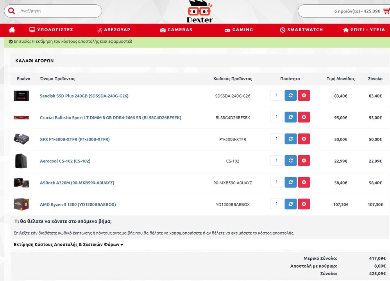Click the quantity field for Sandisk SSD Plus
This screenshot has width=390, height=281.
tap(277, 95)
